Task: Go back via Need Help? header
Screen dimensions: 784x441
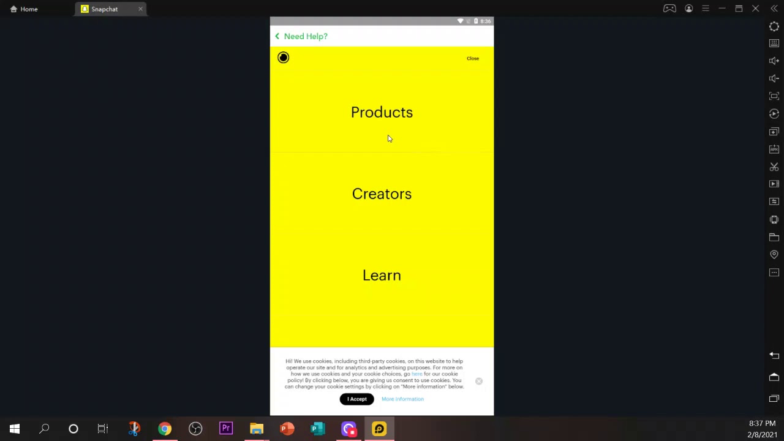Action: (x=301, y=36)
